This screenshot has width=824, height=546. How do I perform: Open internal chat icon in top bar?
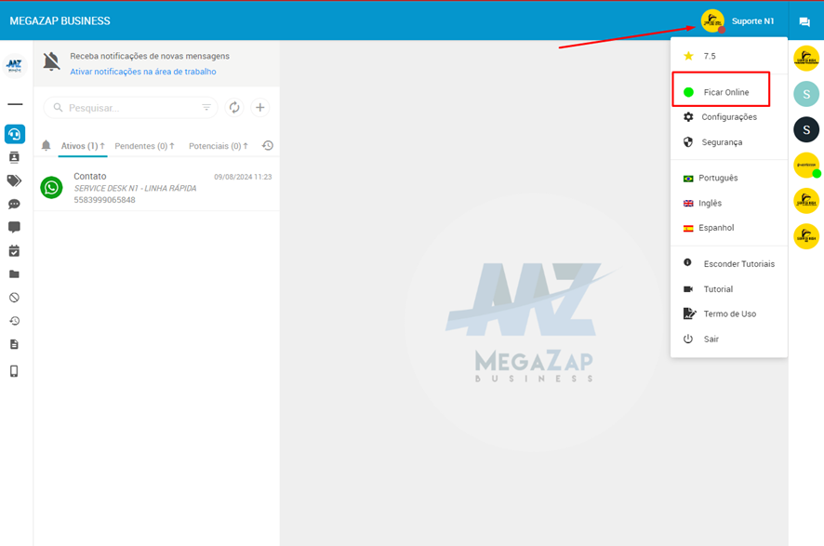[804, 21]
